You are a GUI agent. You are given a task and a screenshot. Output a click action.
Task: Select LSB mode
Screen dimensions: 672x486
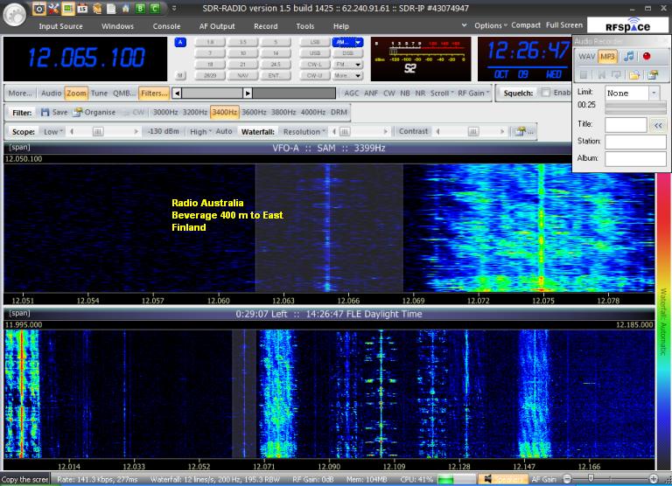pyautogui.click(x=315, y=42)
